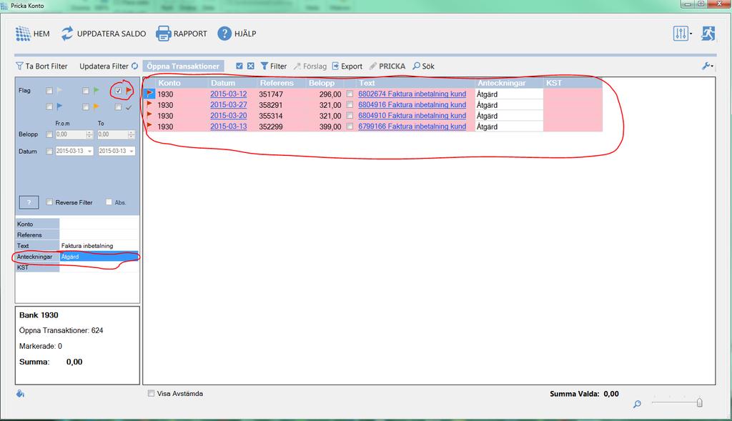Screen dimensions: 732x421
Task: Remove filters with Ta Bort Filter
Action: coord(41,66)
